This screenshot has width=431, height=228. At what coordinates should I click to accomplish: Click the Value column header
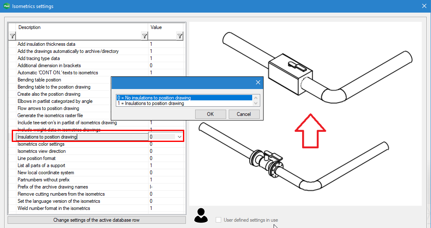[166, 27]
